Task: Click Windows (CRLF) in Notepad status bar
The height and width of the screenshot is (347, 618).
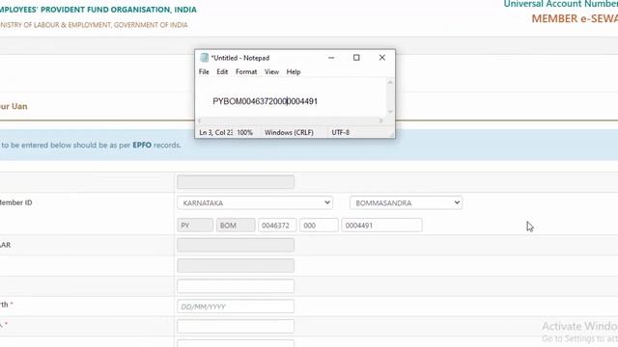Action: click(289, 133)
